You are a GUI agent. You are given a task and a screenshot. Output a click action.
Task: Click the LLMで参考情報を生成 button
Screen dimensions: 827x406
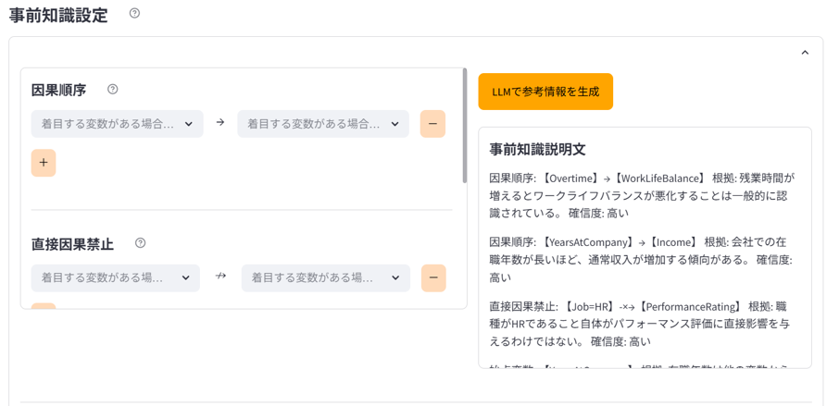[x=545, y=92]
